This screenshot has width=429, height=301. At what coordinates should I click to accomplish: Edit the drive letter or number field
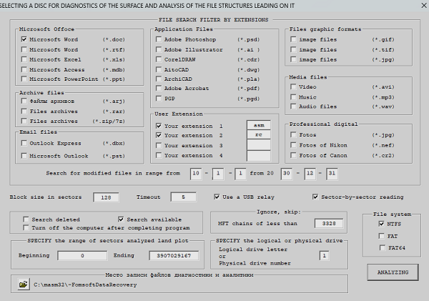[324, 256]
